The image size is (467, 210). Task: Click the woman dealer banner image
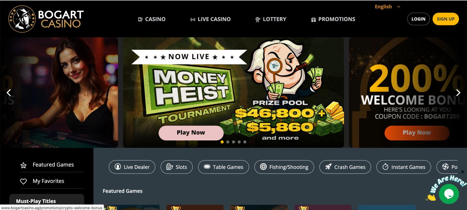(x=59, y=92)
